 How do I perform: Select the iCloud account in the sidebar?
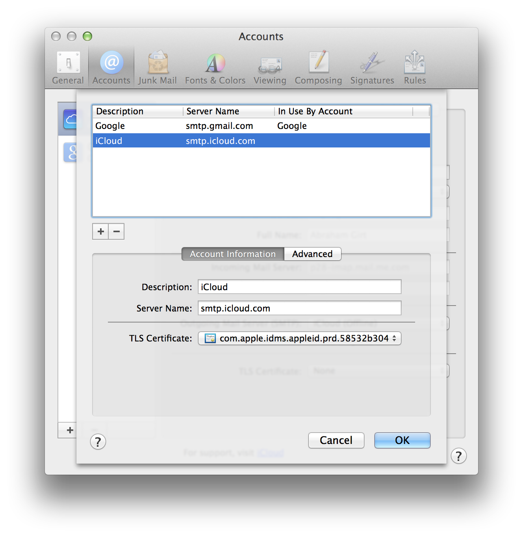pyautogui.click(x=67, y=119)
